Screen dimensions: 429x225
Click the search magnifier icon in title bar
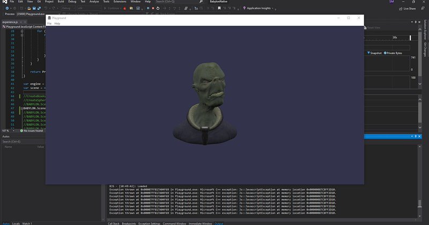(201, 2)
